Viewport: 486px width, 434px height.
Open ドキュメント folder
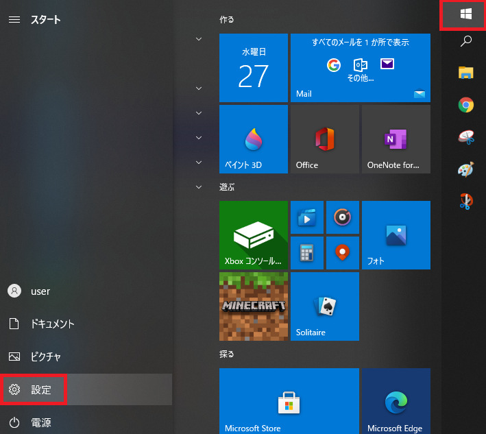(x=86, y=324)
